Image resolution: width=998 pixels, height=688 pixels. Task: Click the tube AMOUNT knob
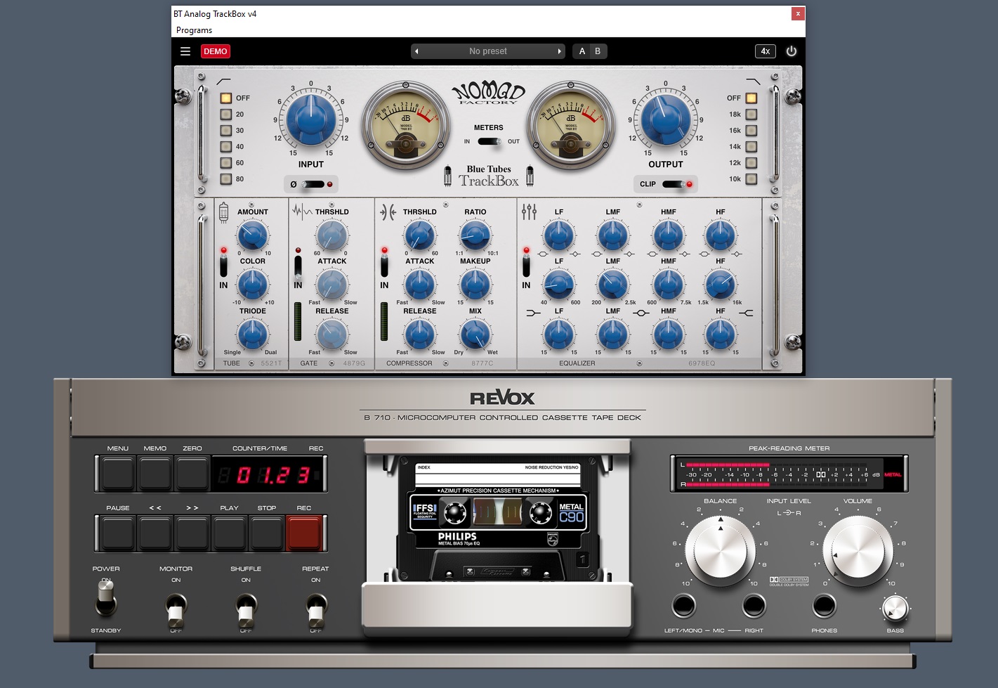(x=253, y=235)
